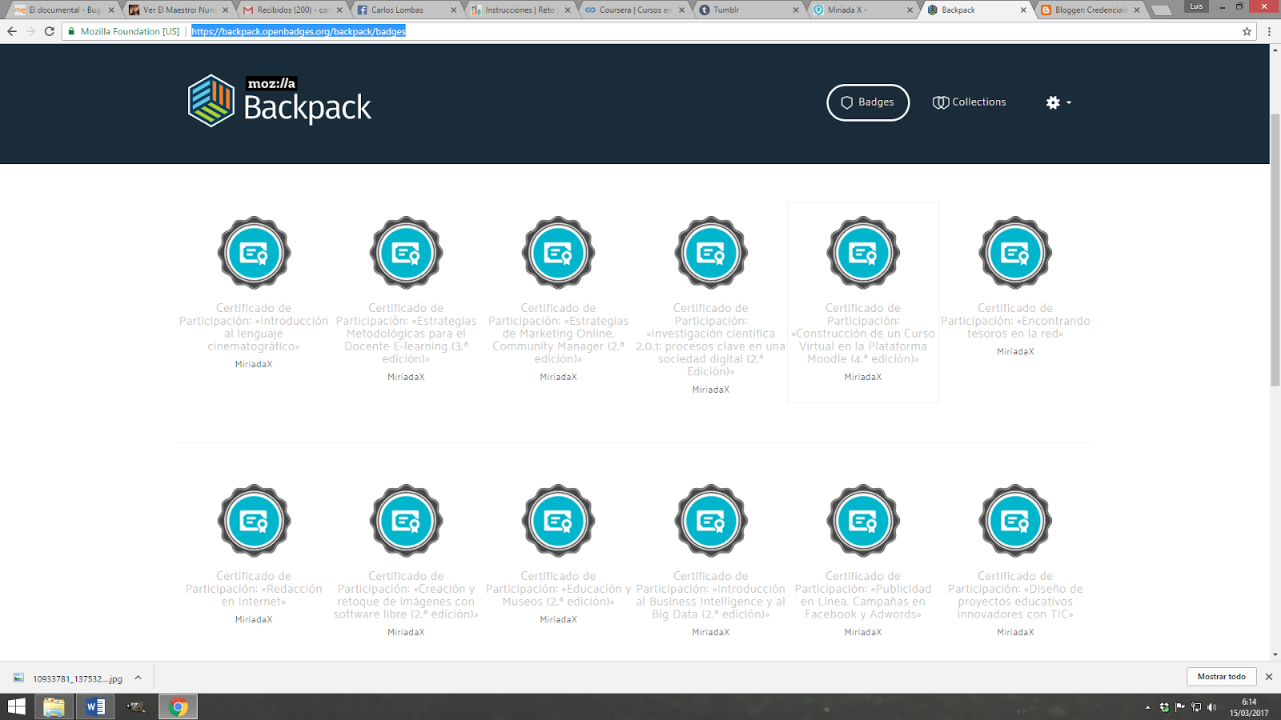This screenshot has width=1281, height=720.
Task: Close the Coursera browser tab
Action: (682, 10)
